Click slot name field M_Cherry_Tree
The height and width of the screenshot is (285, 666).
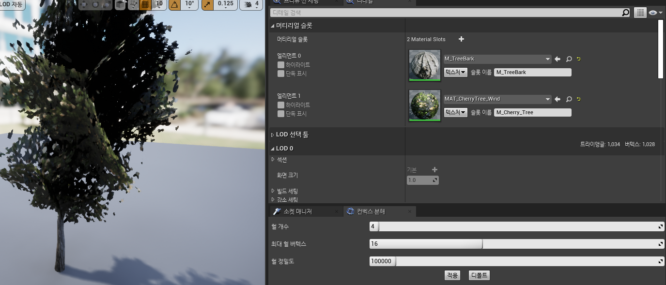533,113
